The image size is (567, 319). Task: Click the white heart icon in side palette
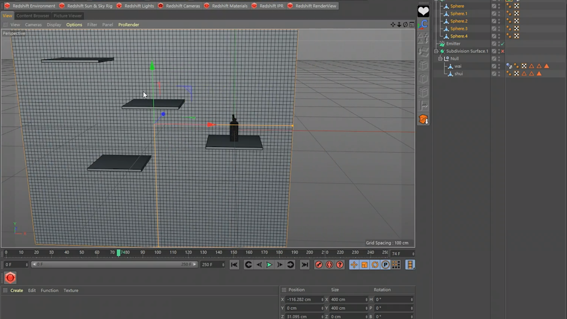click(424, 11)
